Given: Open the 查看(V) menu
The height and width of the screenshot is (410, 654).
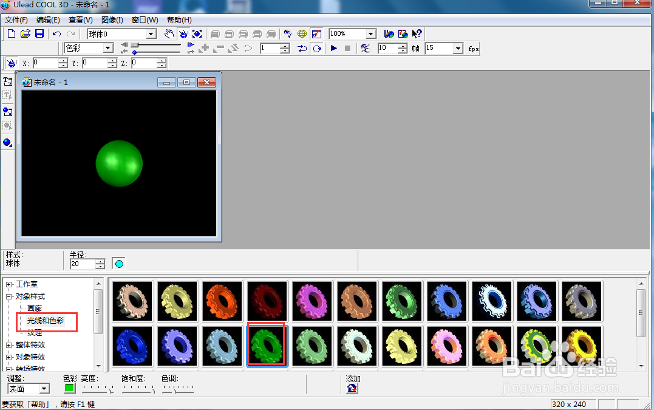Looking at the screenshot, I should pyautogui.click(x=81, y=20).
